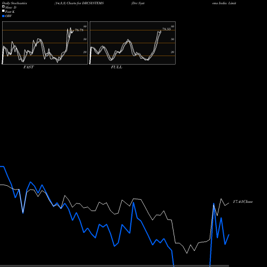
Task: Select the 'Fast K' legend label
Action: [10, 12]
